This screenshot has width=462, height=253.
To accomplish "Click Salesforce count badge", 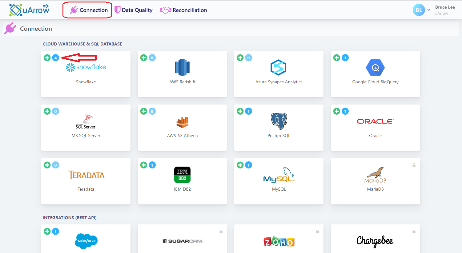I will click(x=56, y=231).
